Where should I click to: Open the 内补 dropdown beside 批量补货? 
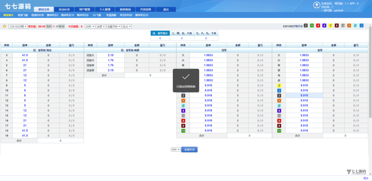click(x=176, y=149)
